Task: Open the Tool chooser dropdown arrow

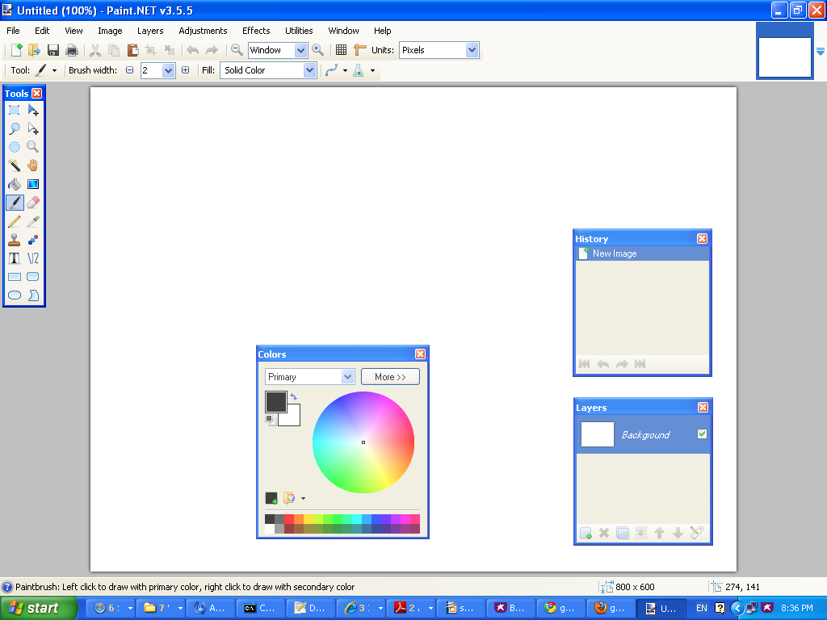Action: point(54,71)
